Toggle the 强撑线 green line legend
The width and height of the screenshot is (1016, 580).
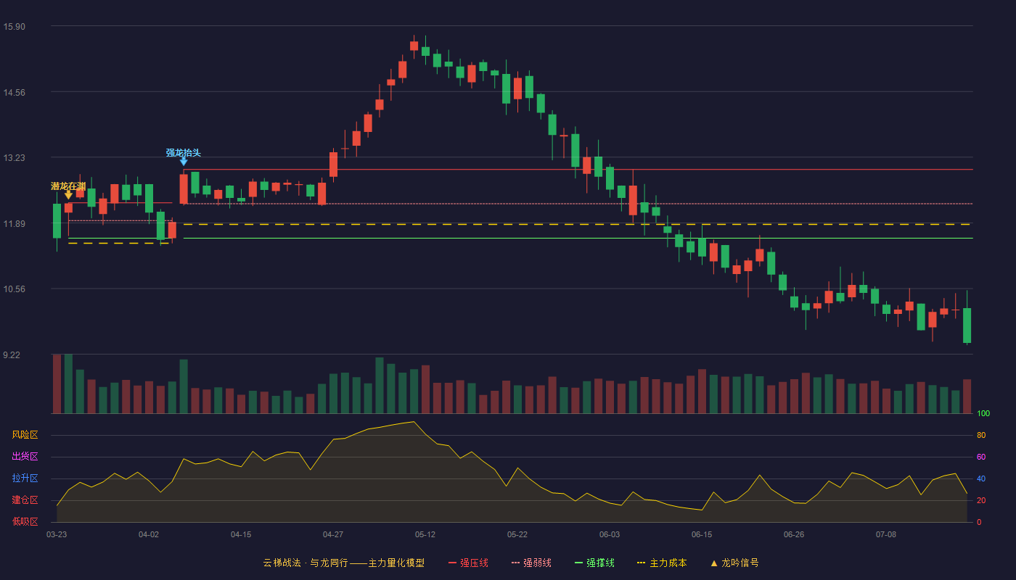pos(594,563)
